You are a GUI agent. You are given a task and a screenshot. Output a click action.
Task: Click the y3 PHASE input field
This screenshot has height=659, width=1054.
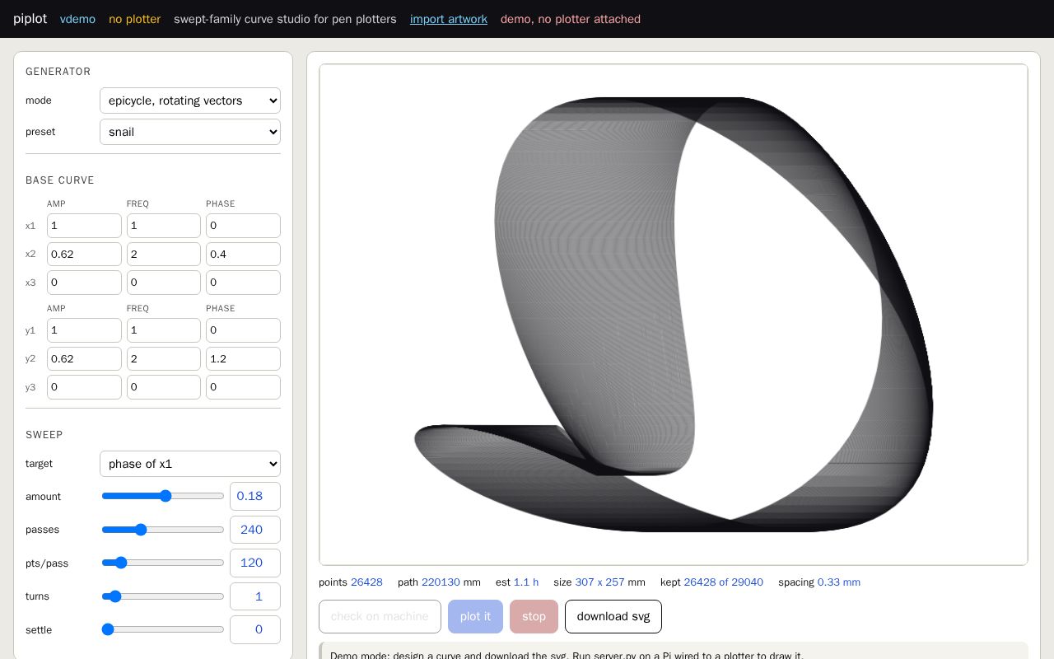click(x=243, y=387)
